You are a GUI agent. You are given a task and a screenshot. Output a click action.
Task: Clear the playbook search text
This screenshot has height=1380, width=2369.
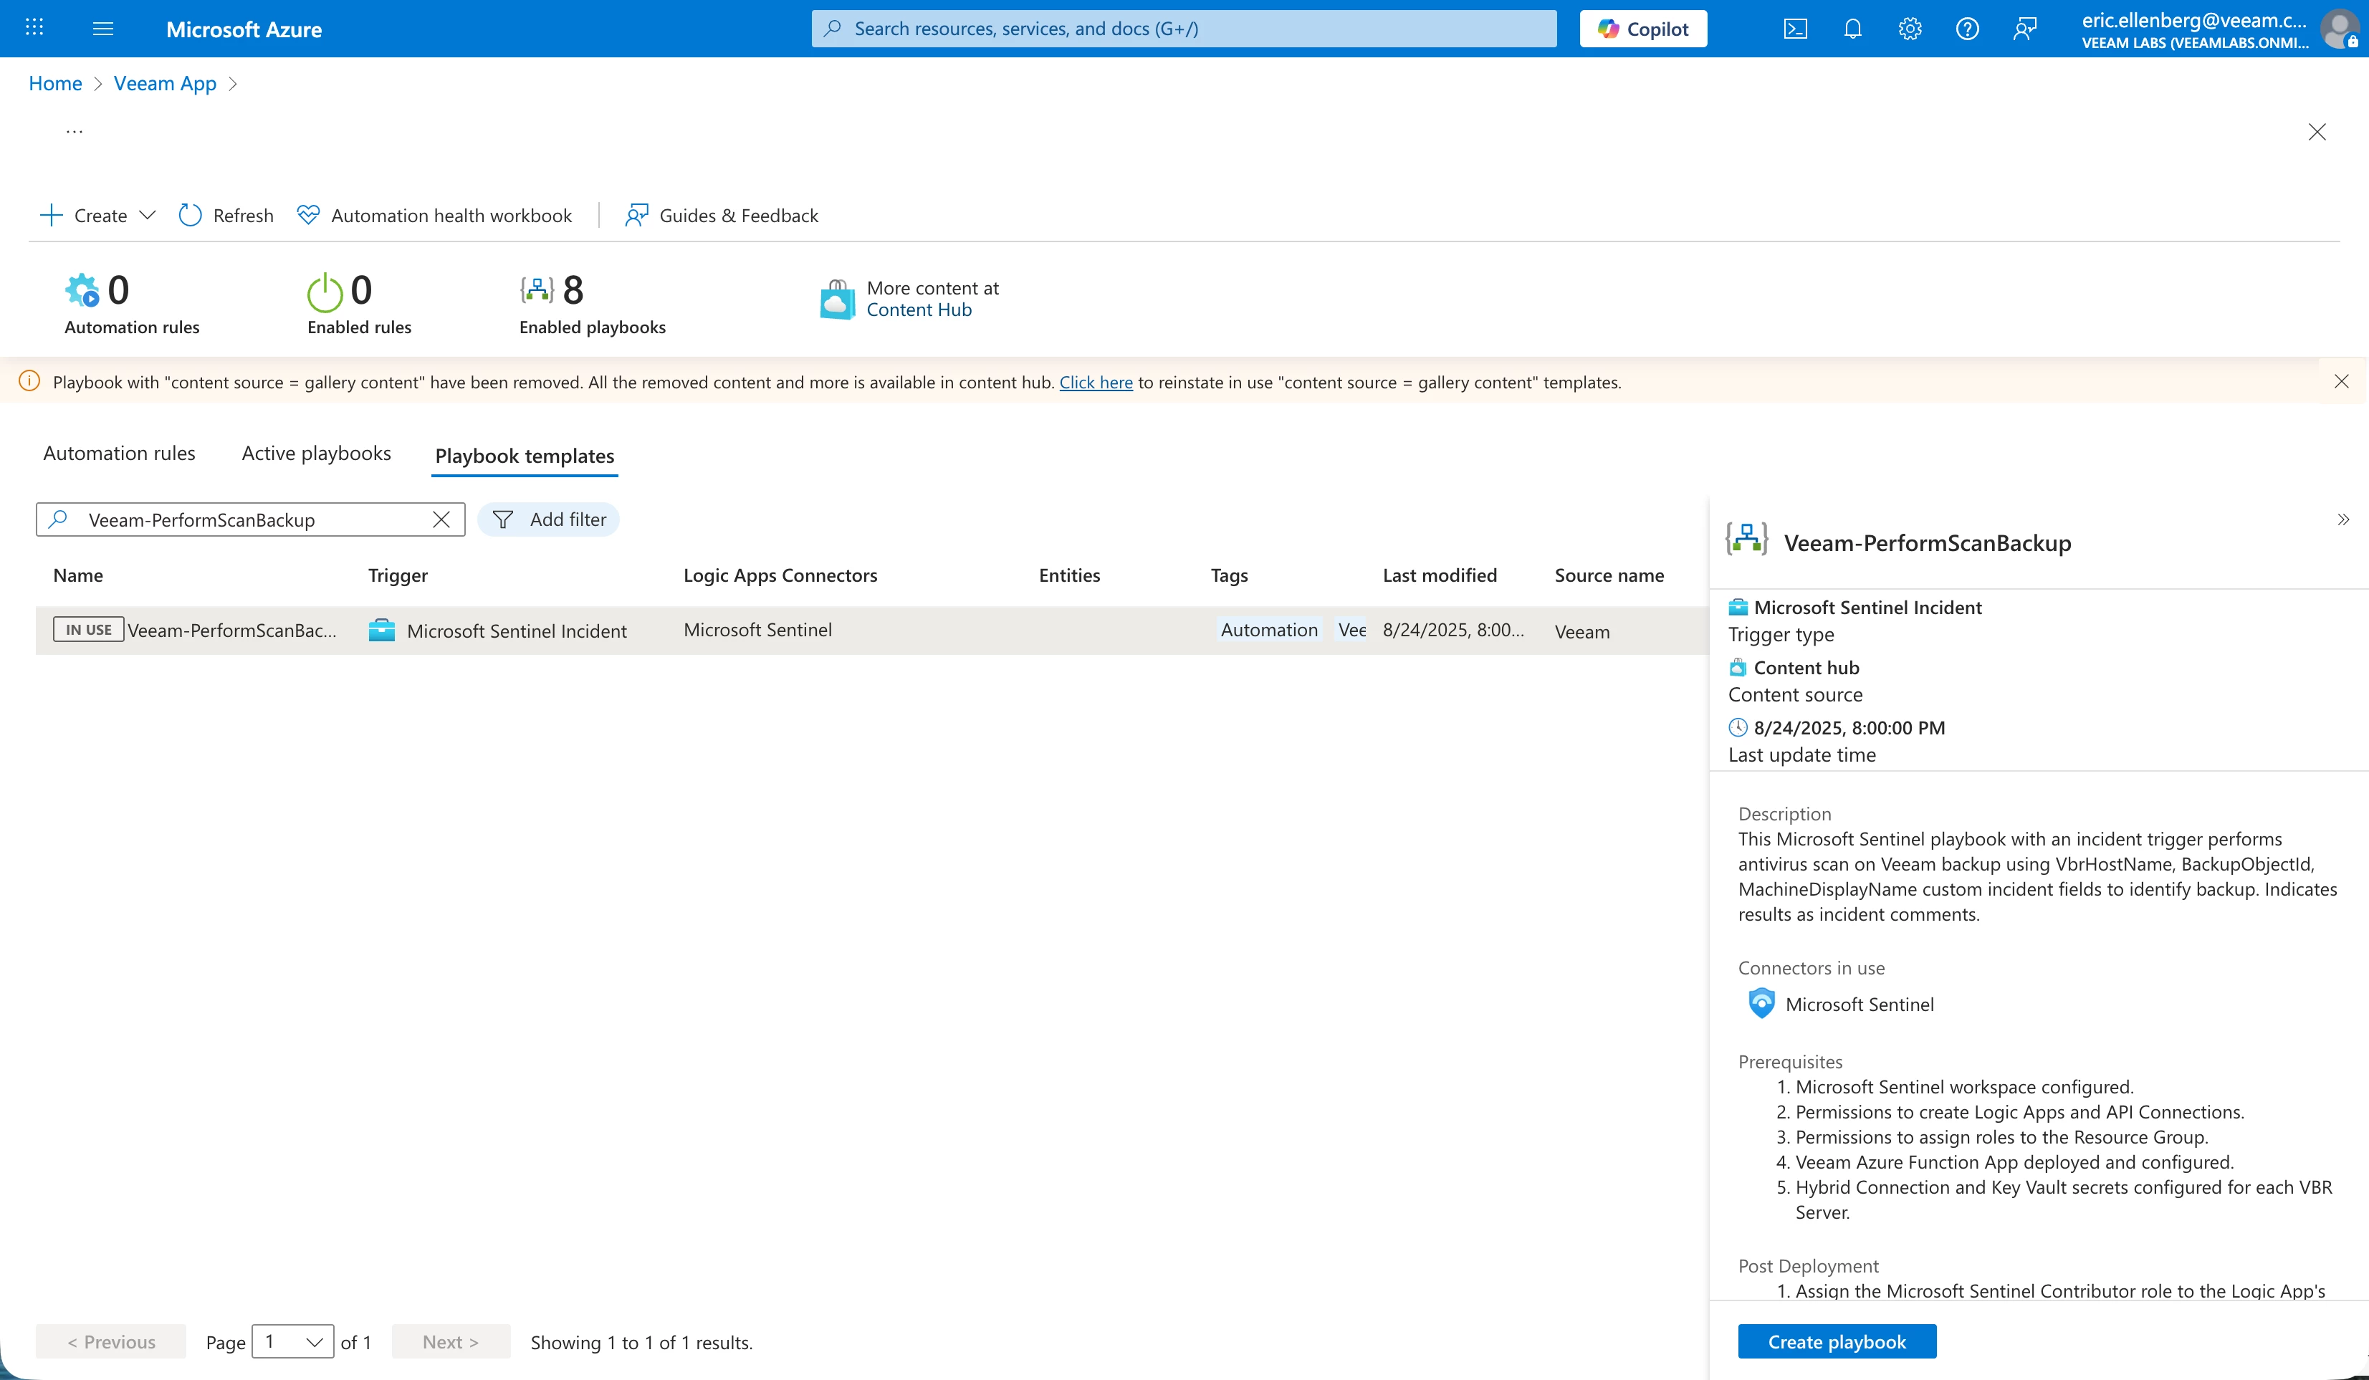coord(441,520)
